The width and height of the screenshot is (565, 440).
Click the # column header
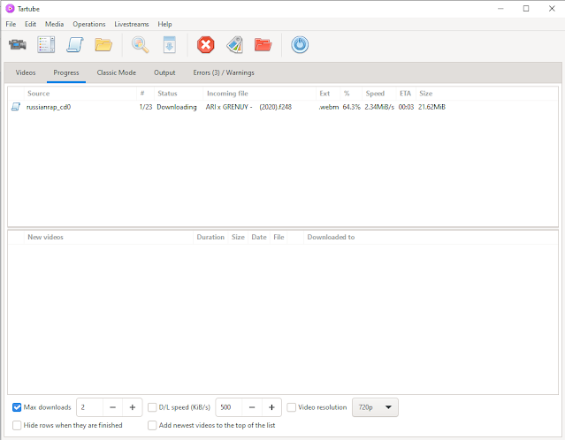145,94
